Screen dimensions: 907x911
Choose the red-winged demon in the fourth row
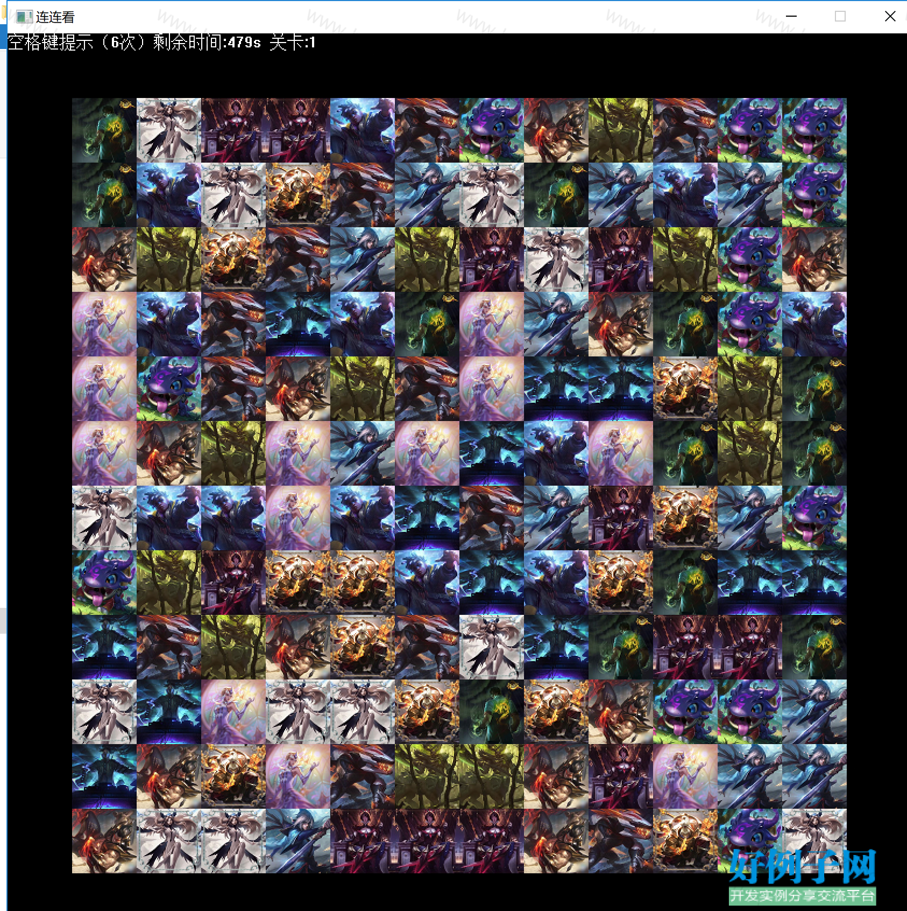(621, 324)
